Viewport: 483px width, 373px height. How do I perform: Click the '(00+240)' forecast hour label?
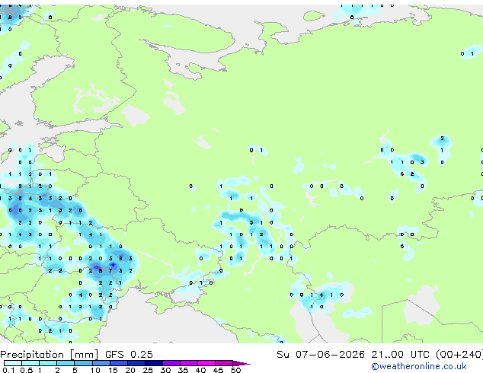459,355
